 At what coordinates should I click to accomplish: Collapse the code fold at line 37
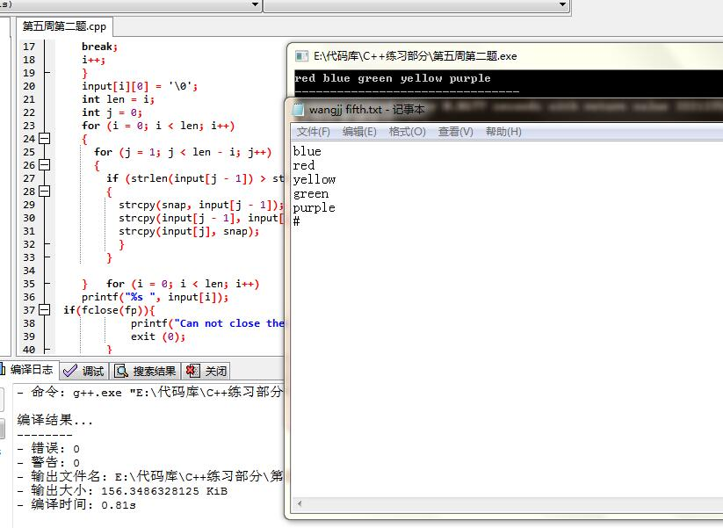pyautogui.click(x=44, y=309)
